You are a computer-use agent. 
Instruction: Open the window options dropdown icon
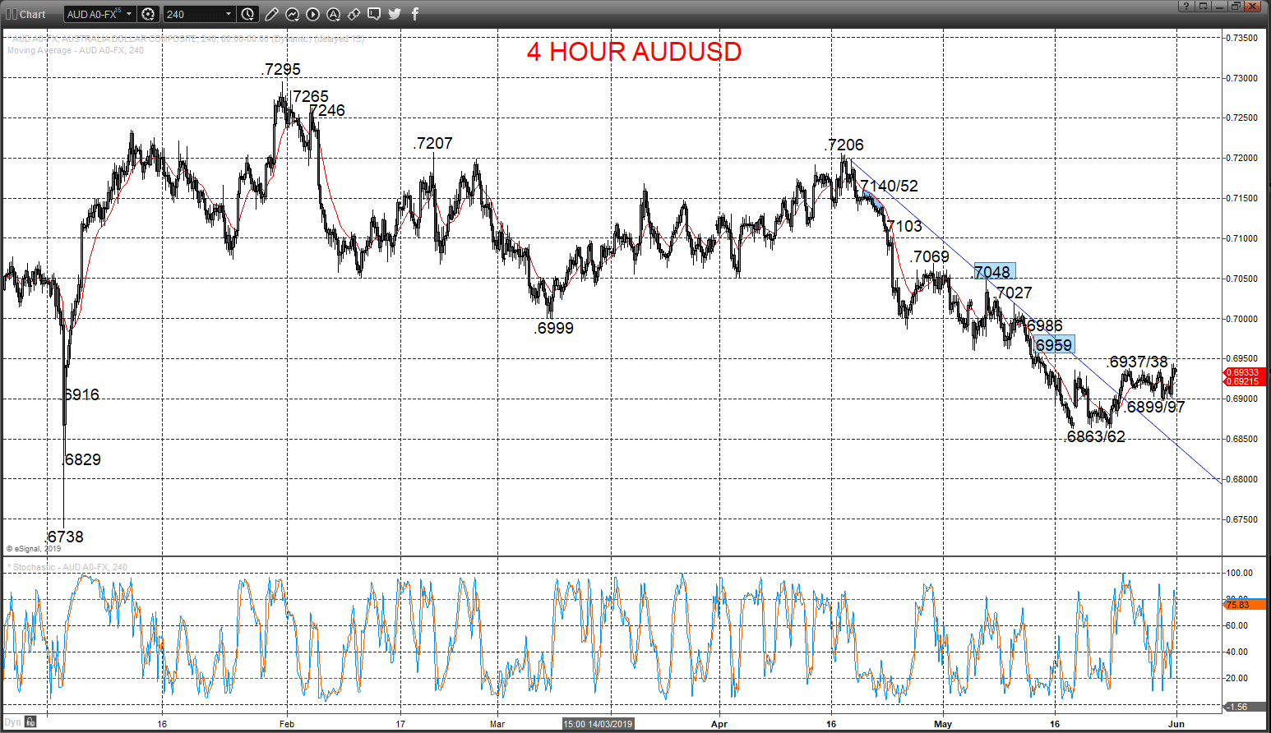click(x=1203, y=7)
